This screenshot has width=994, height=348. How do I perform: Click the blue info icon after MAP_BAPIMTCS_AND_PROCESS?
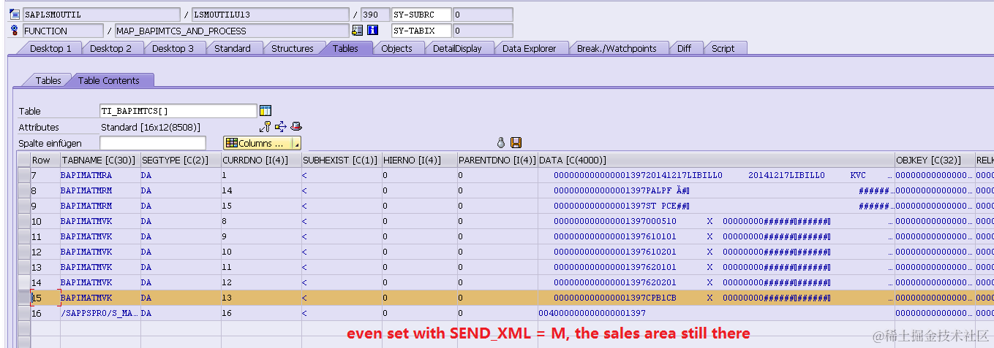click(x=372, y=31)
